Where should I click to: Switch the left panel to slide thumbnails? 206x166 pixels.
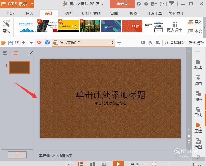[16, 53]
